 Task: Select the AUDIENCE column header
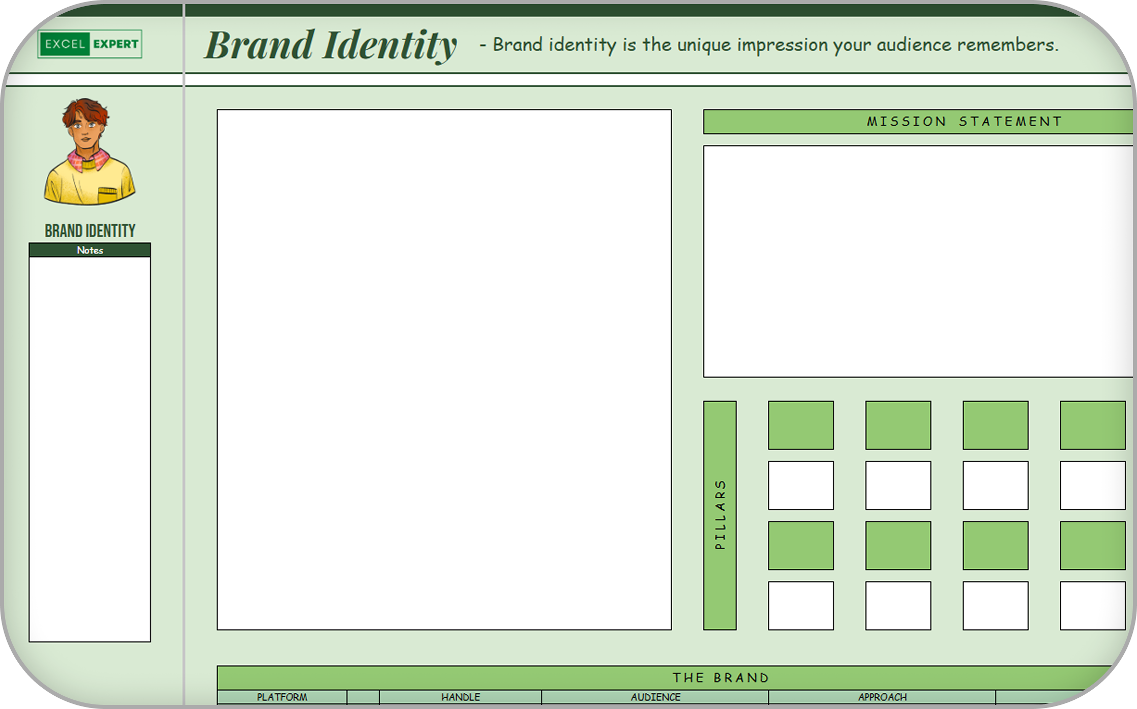pos(655,697)
